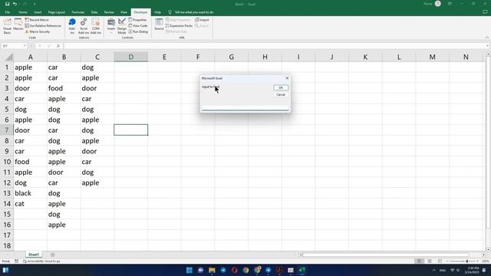Switch to the Page Layout tab
Screen dimensions: 491x276
(57, 12)
